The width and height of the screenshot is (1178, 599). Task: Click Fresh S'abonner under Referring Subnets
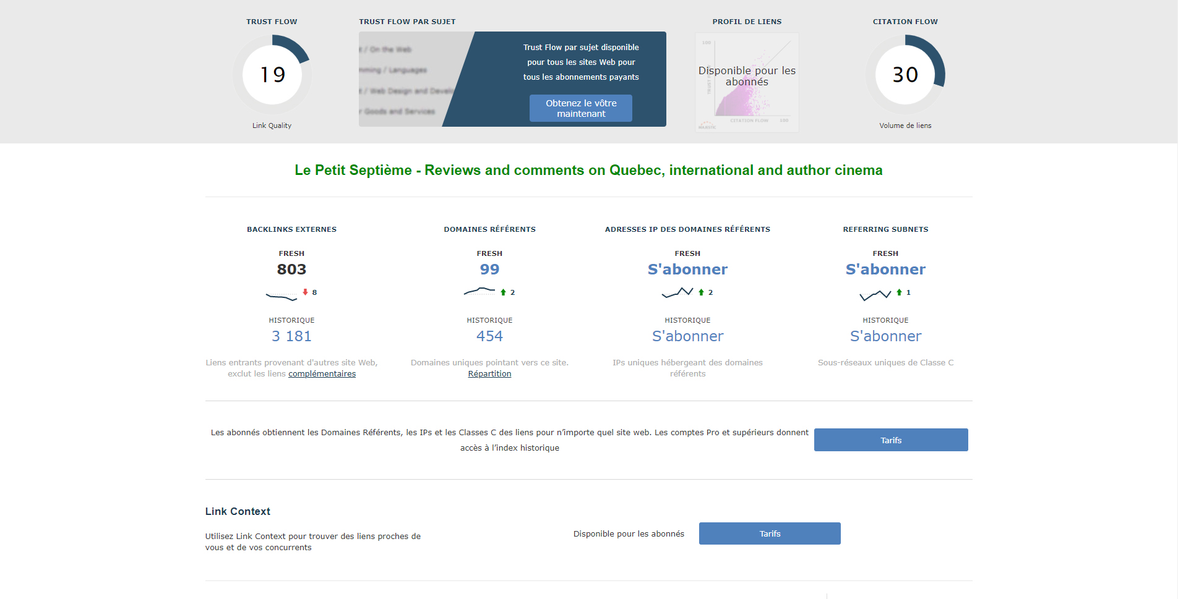[x=885, y=270]
